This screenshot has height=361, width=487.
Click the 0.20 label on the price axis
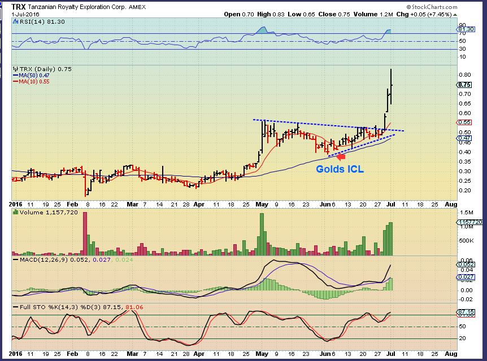click(x=464, y=191)
